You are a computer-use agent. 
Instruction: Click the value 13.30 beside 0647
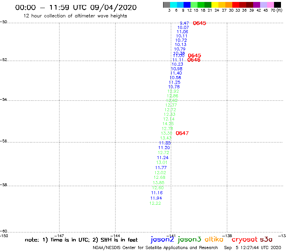pyautogui.click(x=167, y=133)
